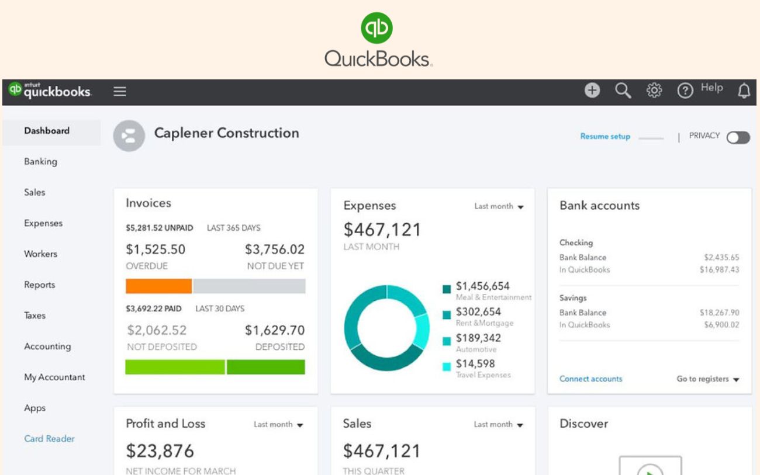Click the Rent & Mortgage legend swatch
Image resolution: width=760 pixels, height=475 pixels.
[x=447, y=315]
